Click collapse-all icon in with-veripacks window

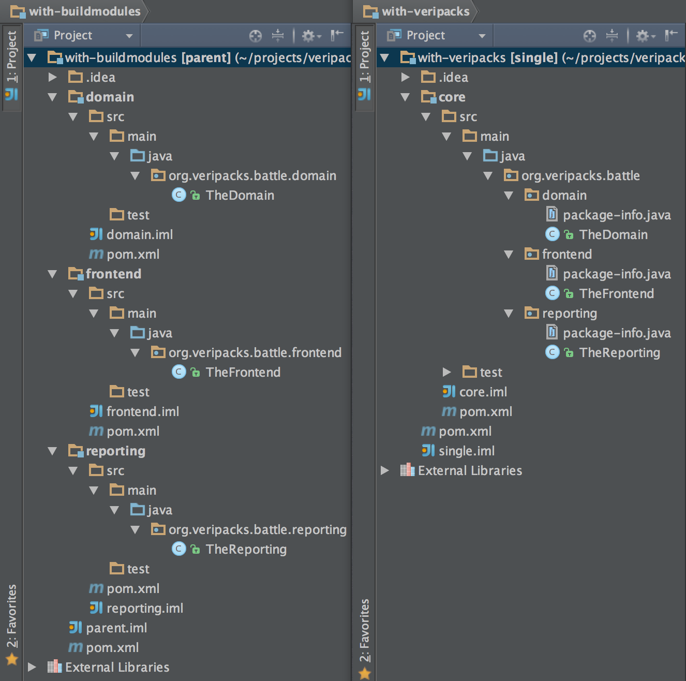point(612,35)
